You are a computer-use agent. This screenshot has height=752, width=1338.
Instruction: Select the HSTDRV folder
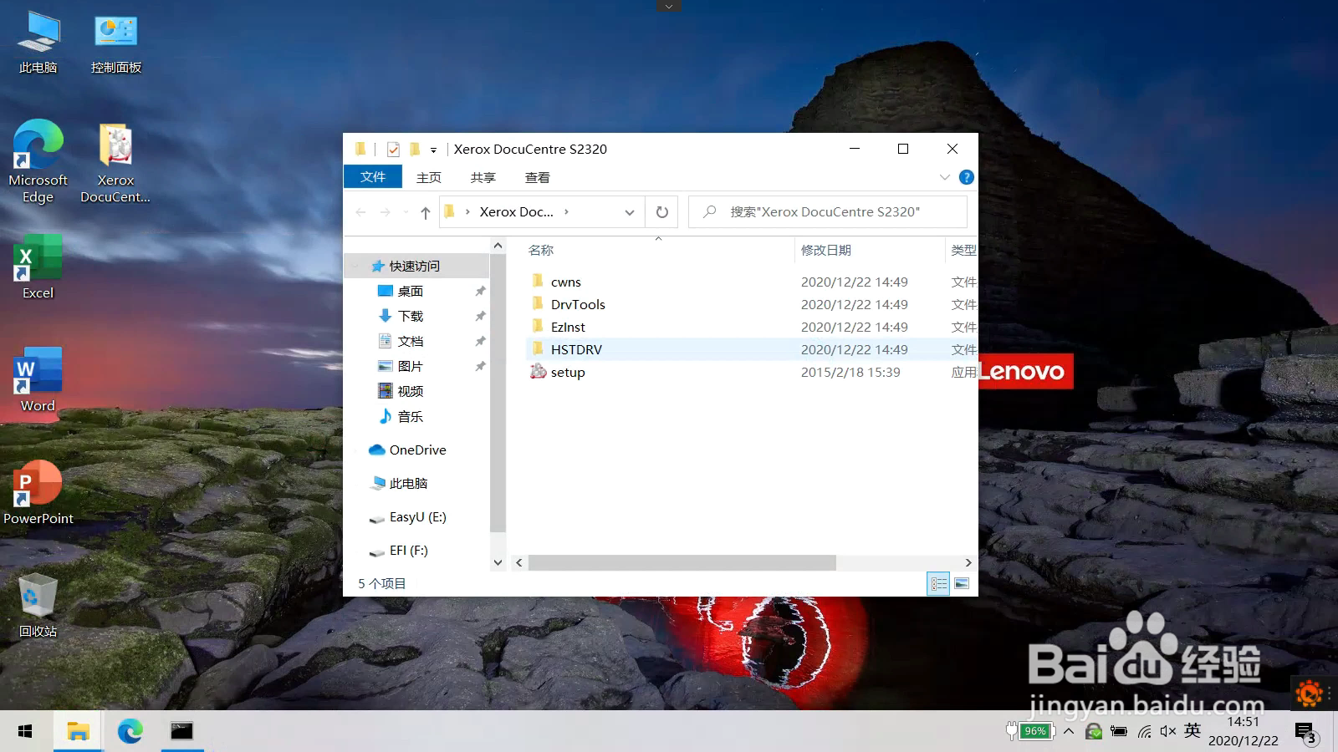(x=576, y=350)
